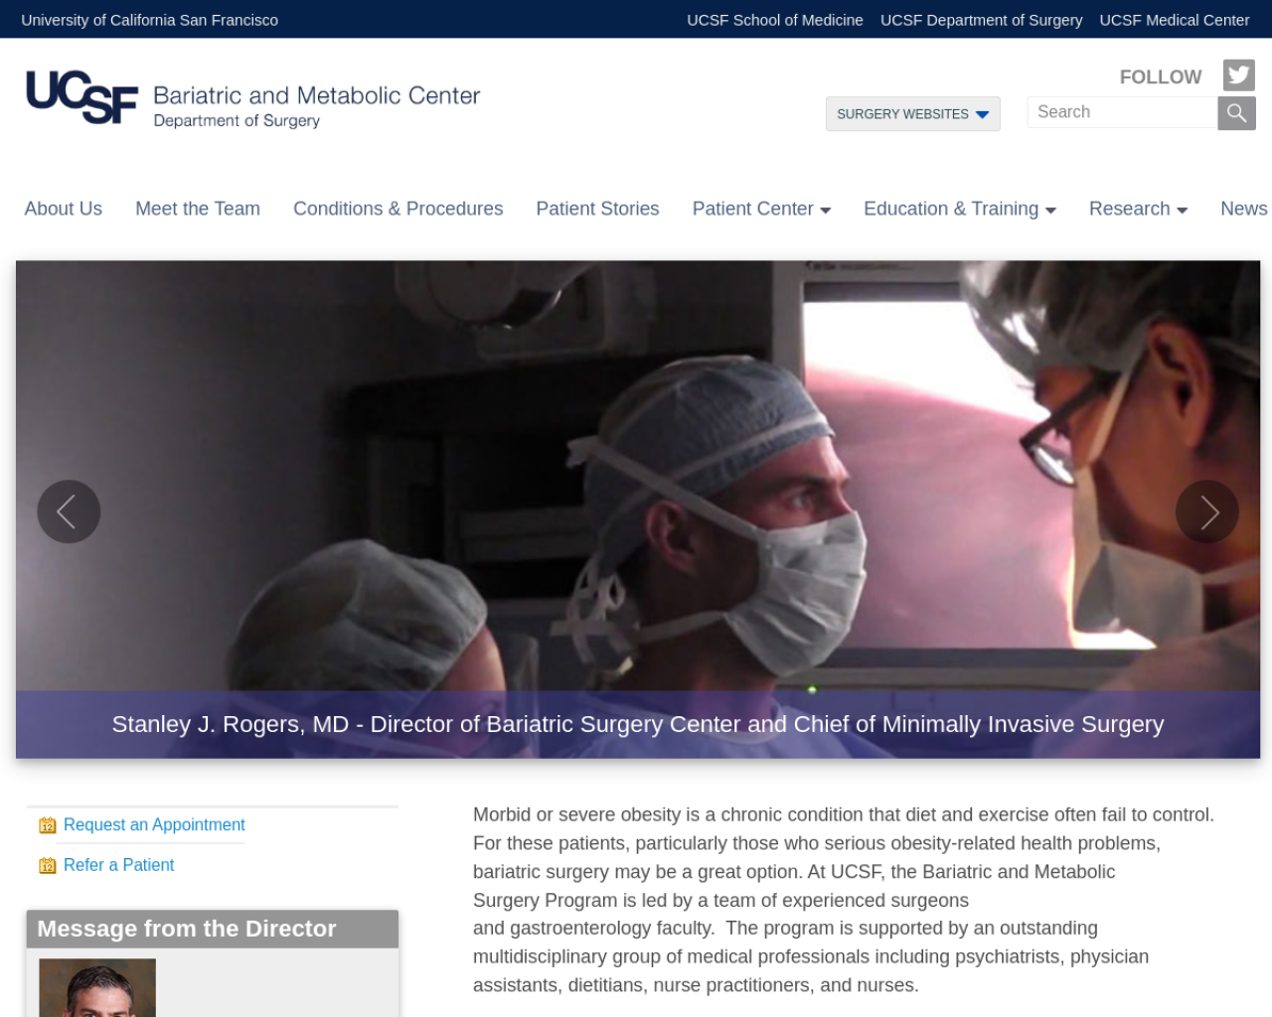Open the About Us page

click(64, 209)
